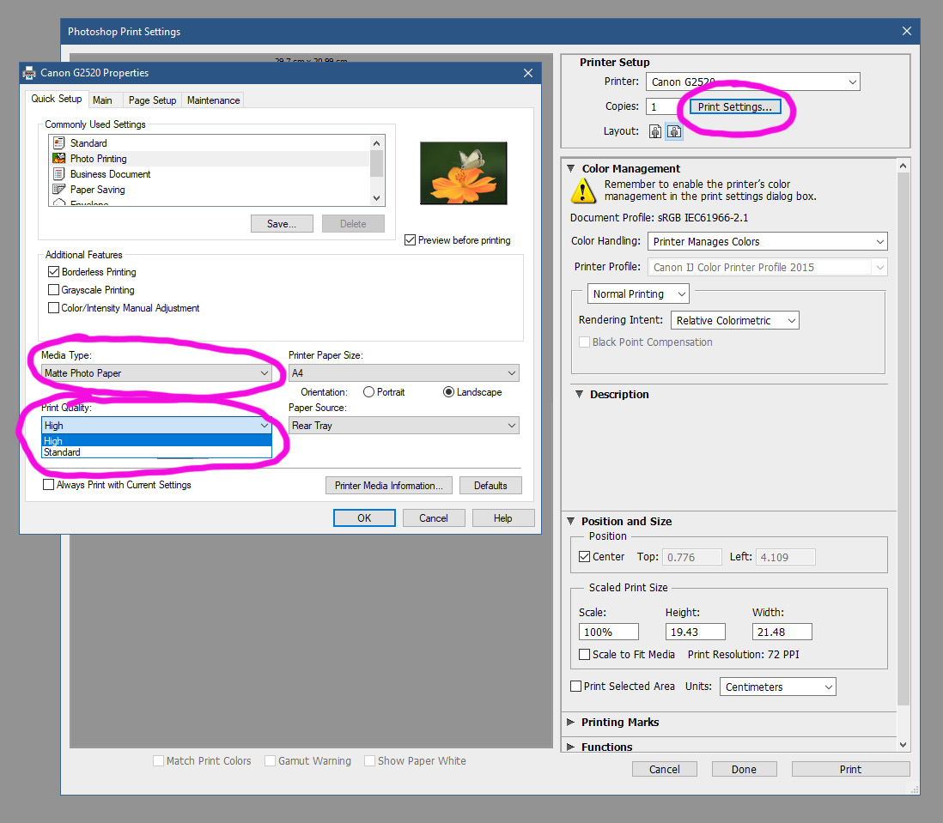Select the Standard preset icon
Screen dimensions: 943x823
pos(59,142)
